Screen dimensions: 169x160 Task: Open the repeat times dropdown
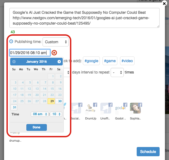pyautogui.click(x=117, y=72)
